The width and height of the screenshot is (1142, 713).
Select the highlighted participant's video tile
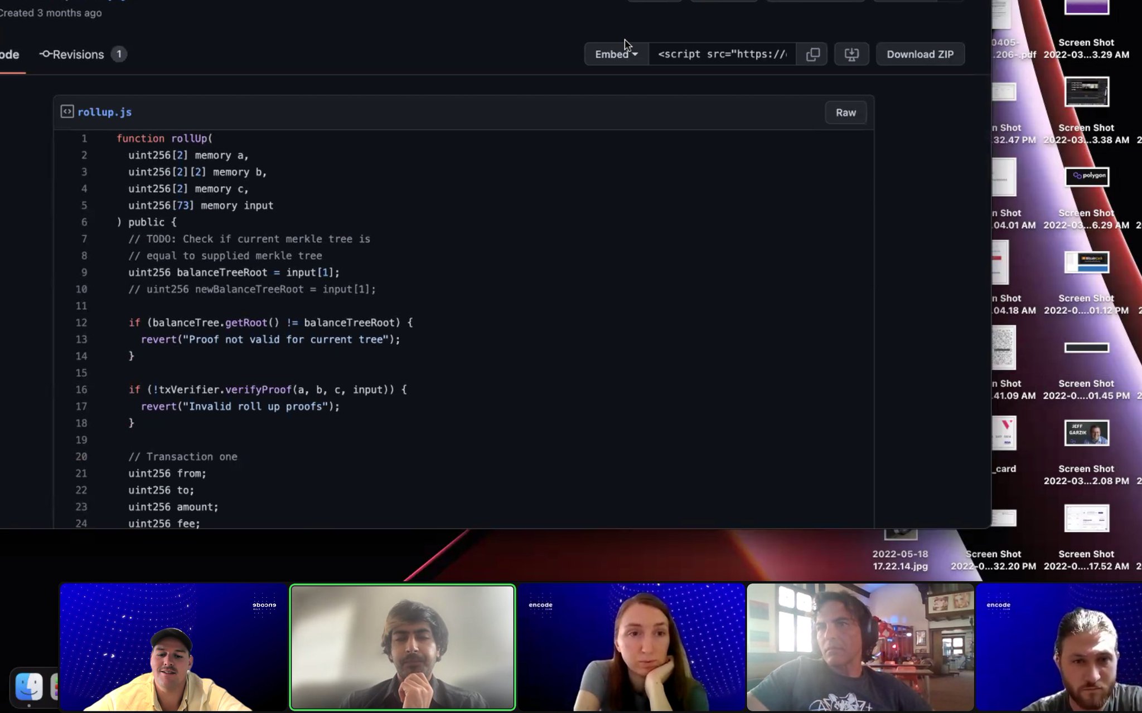(x=401, y=646)
